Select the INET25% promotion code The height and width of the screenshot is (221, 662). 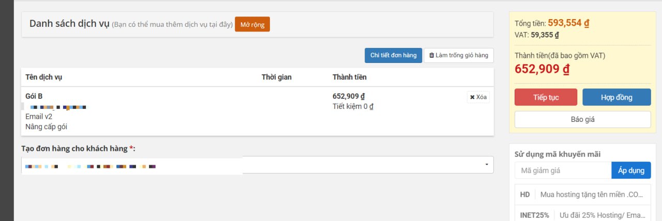pyautogui.click(x=583, y=215)
